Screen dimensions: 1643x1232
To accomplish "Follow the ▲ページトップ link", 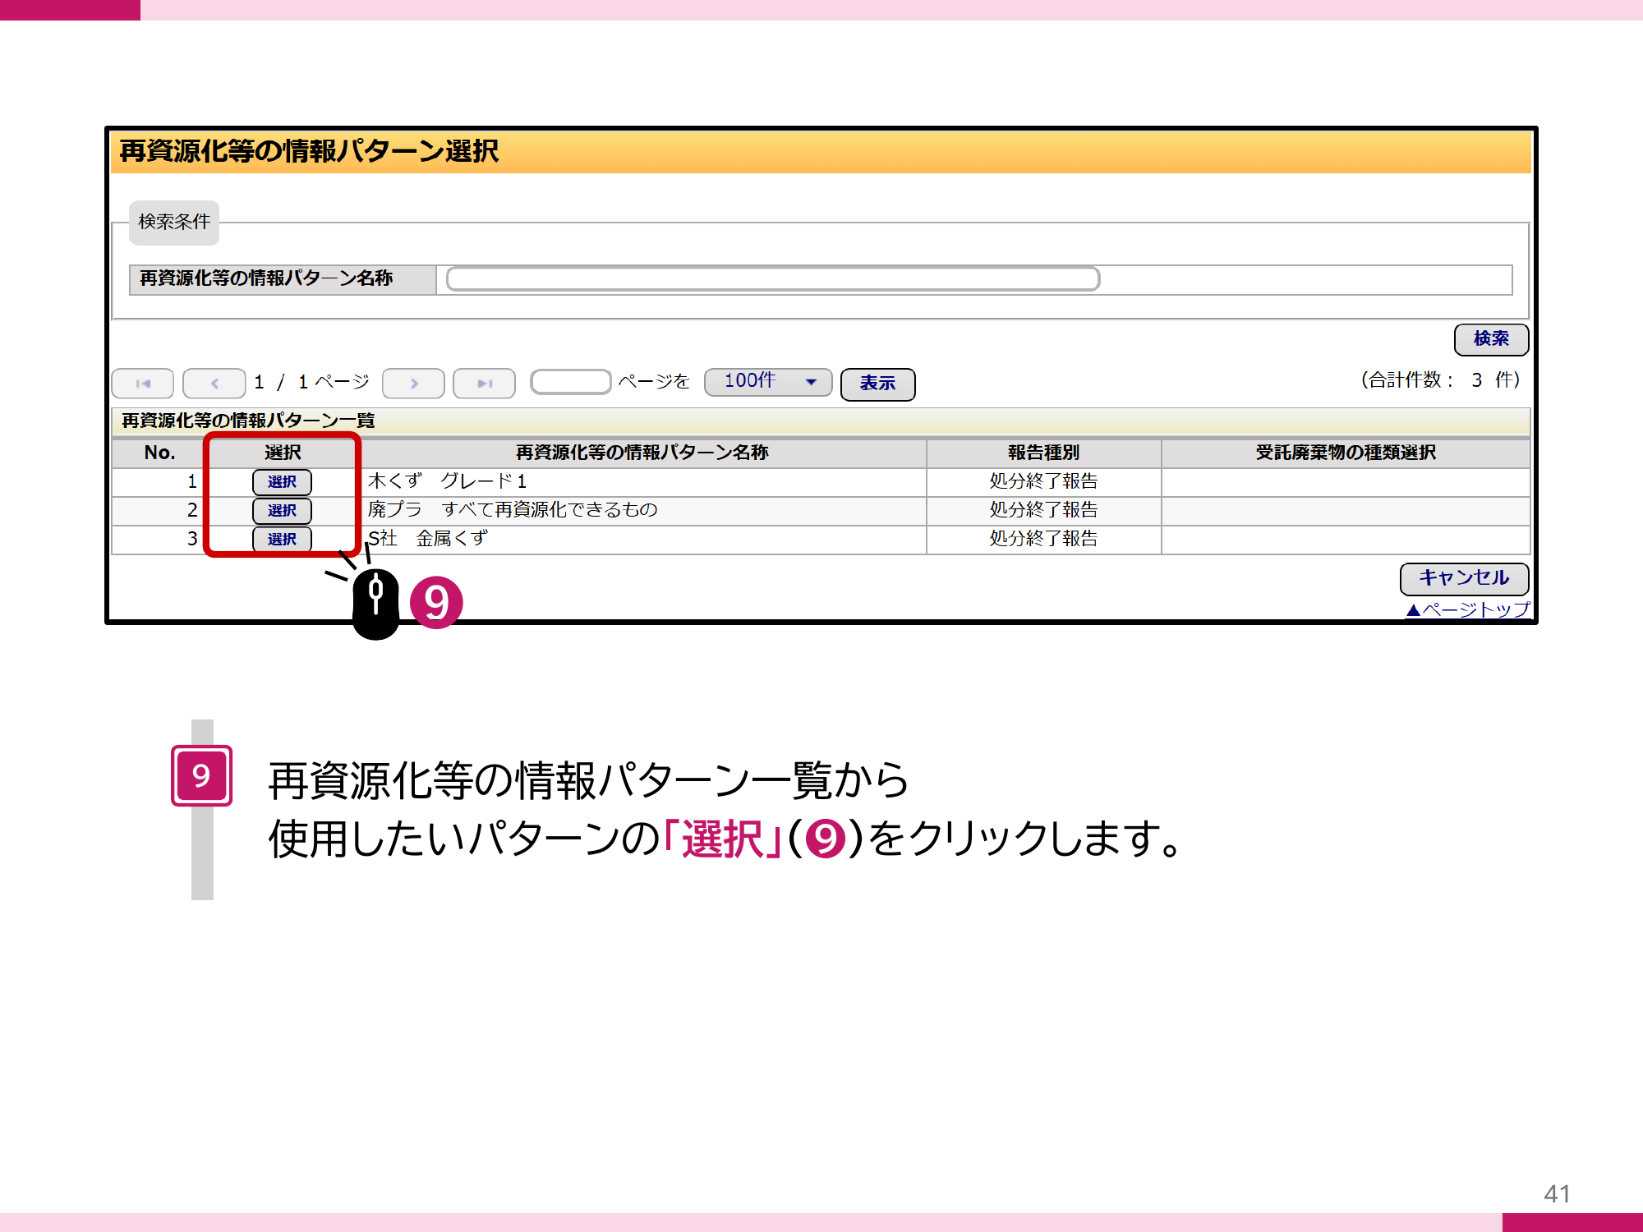I will coord(1468,609).
